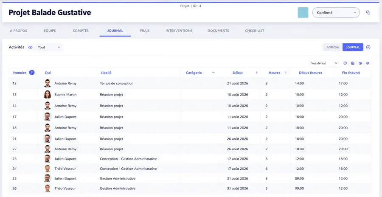Click the sort arrow beside the Heures header
This screenshot has height=197, width=382.
(286, 73)
